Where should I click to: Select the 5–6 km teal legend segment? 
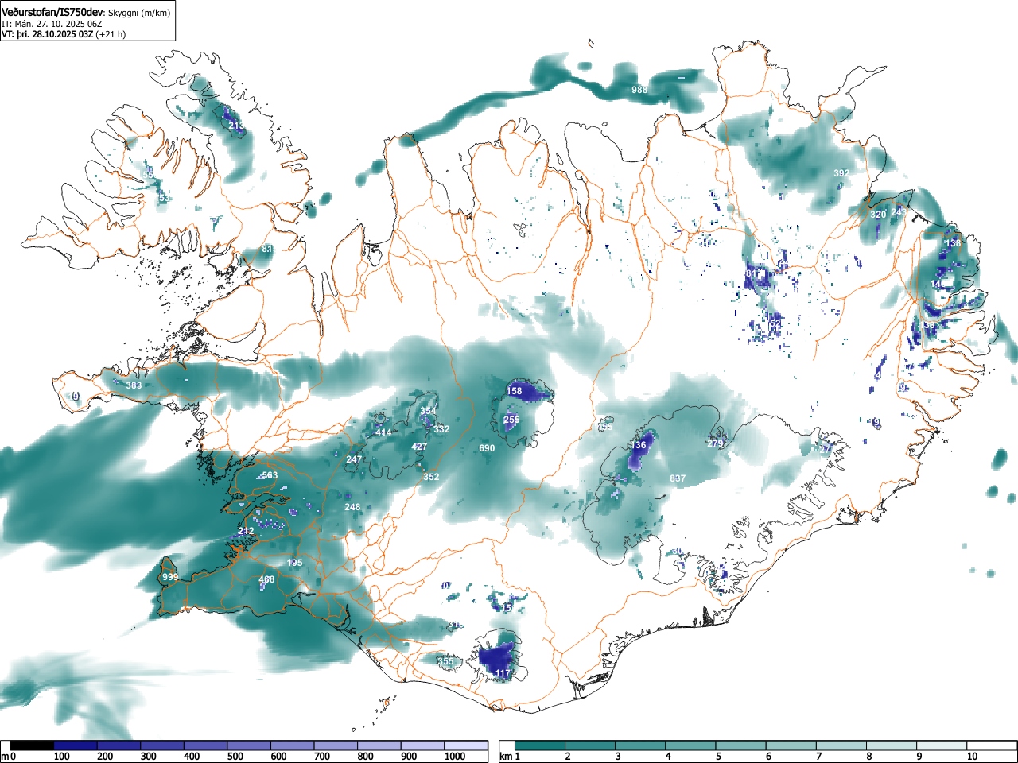(741, 746)
